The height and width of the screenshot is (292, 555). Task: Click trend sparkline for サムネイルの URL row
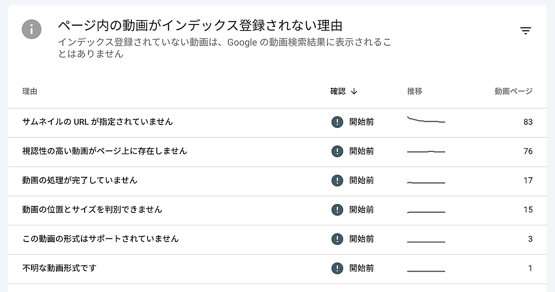[426, 120]
